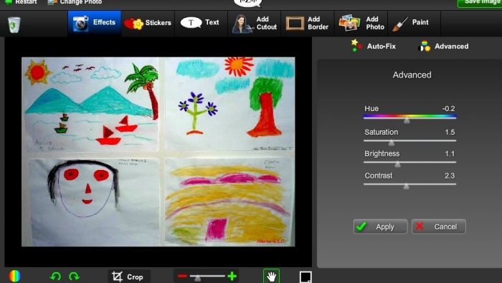Click the rainbow color wheel icon

pyautogui.click(x=15, y=277)
